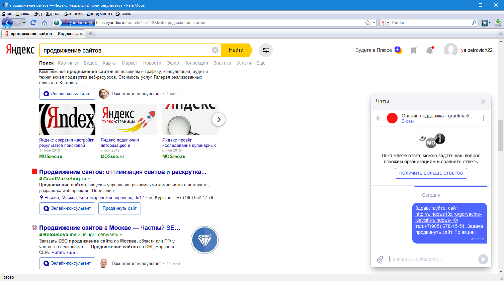The image size is (504, 281).
Task: Click the Яндекс logo
Action: click(20, 50)
